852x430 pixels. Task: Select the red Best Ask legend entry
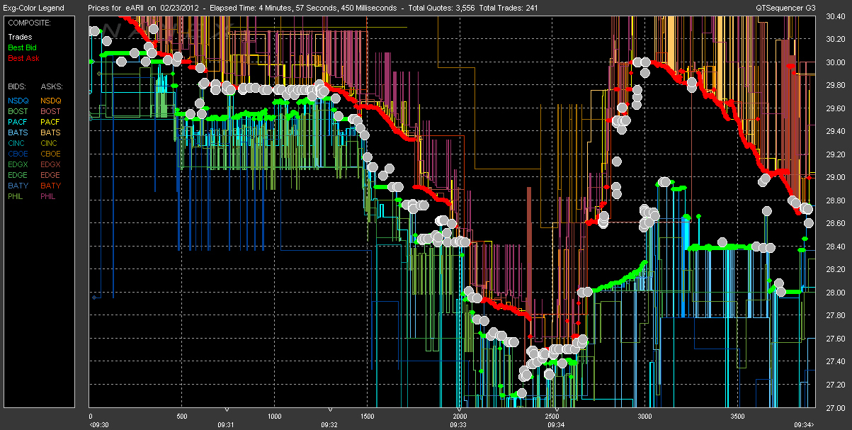tap(23, 58)
